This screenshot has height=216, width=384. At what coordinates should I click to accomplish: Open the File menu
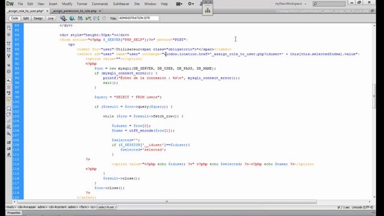pyautogui.click(x=20, y=4)
